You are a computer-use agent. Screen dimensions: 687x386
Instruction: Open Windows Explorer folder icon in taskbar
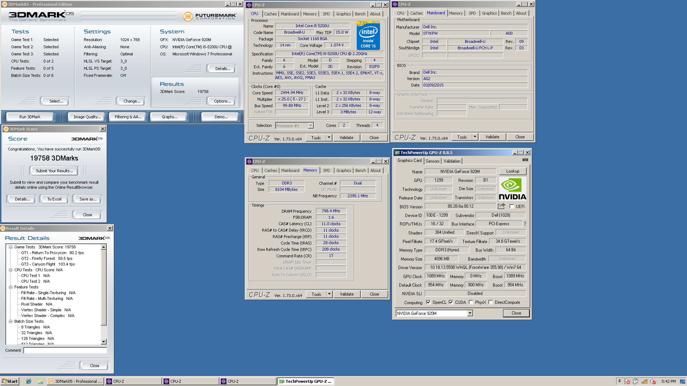point(40,381)
